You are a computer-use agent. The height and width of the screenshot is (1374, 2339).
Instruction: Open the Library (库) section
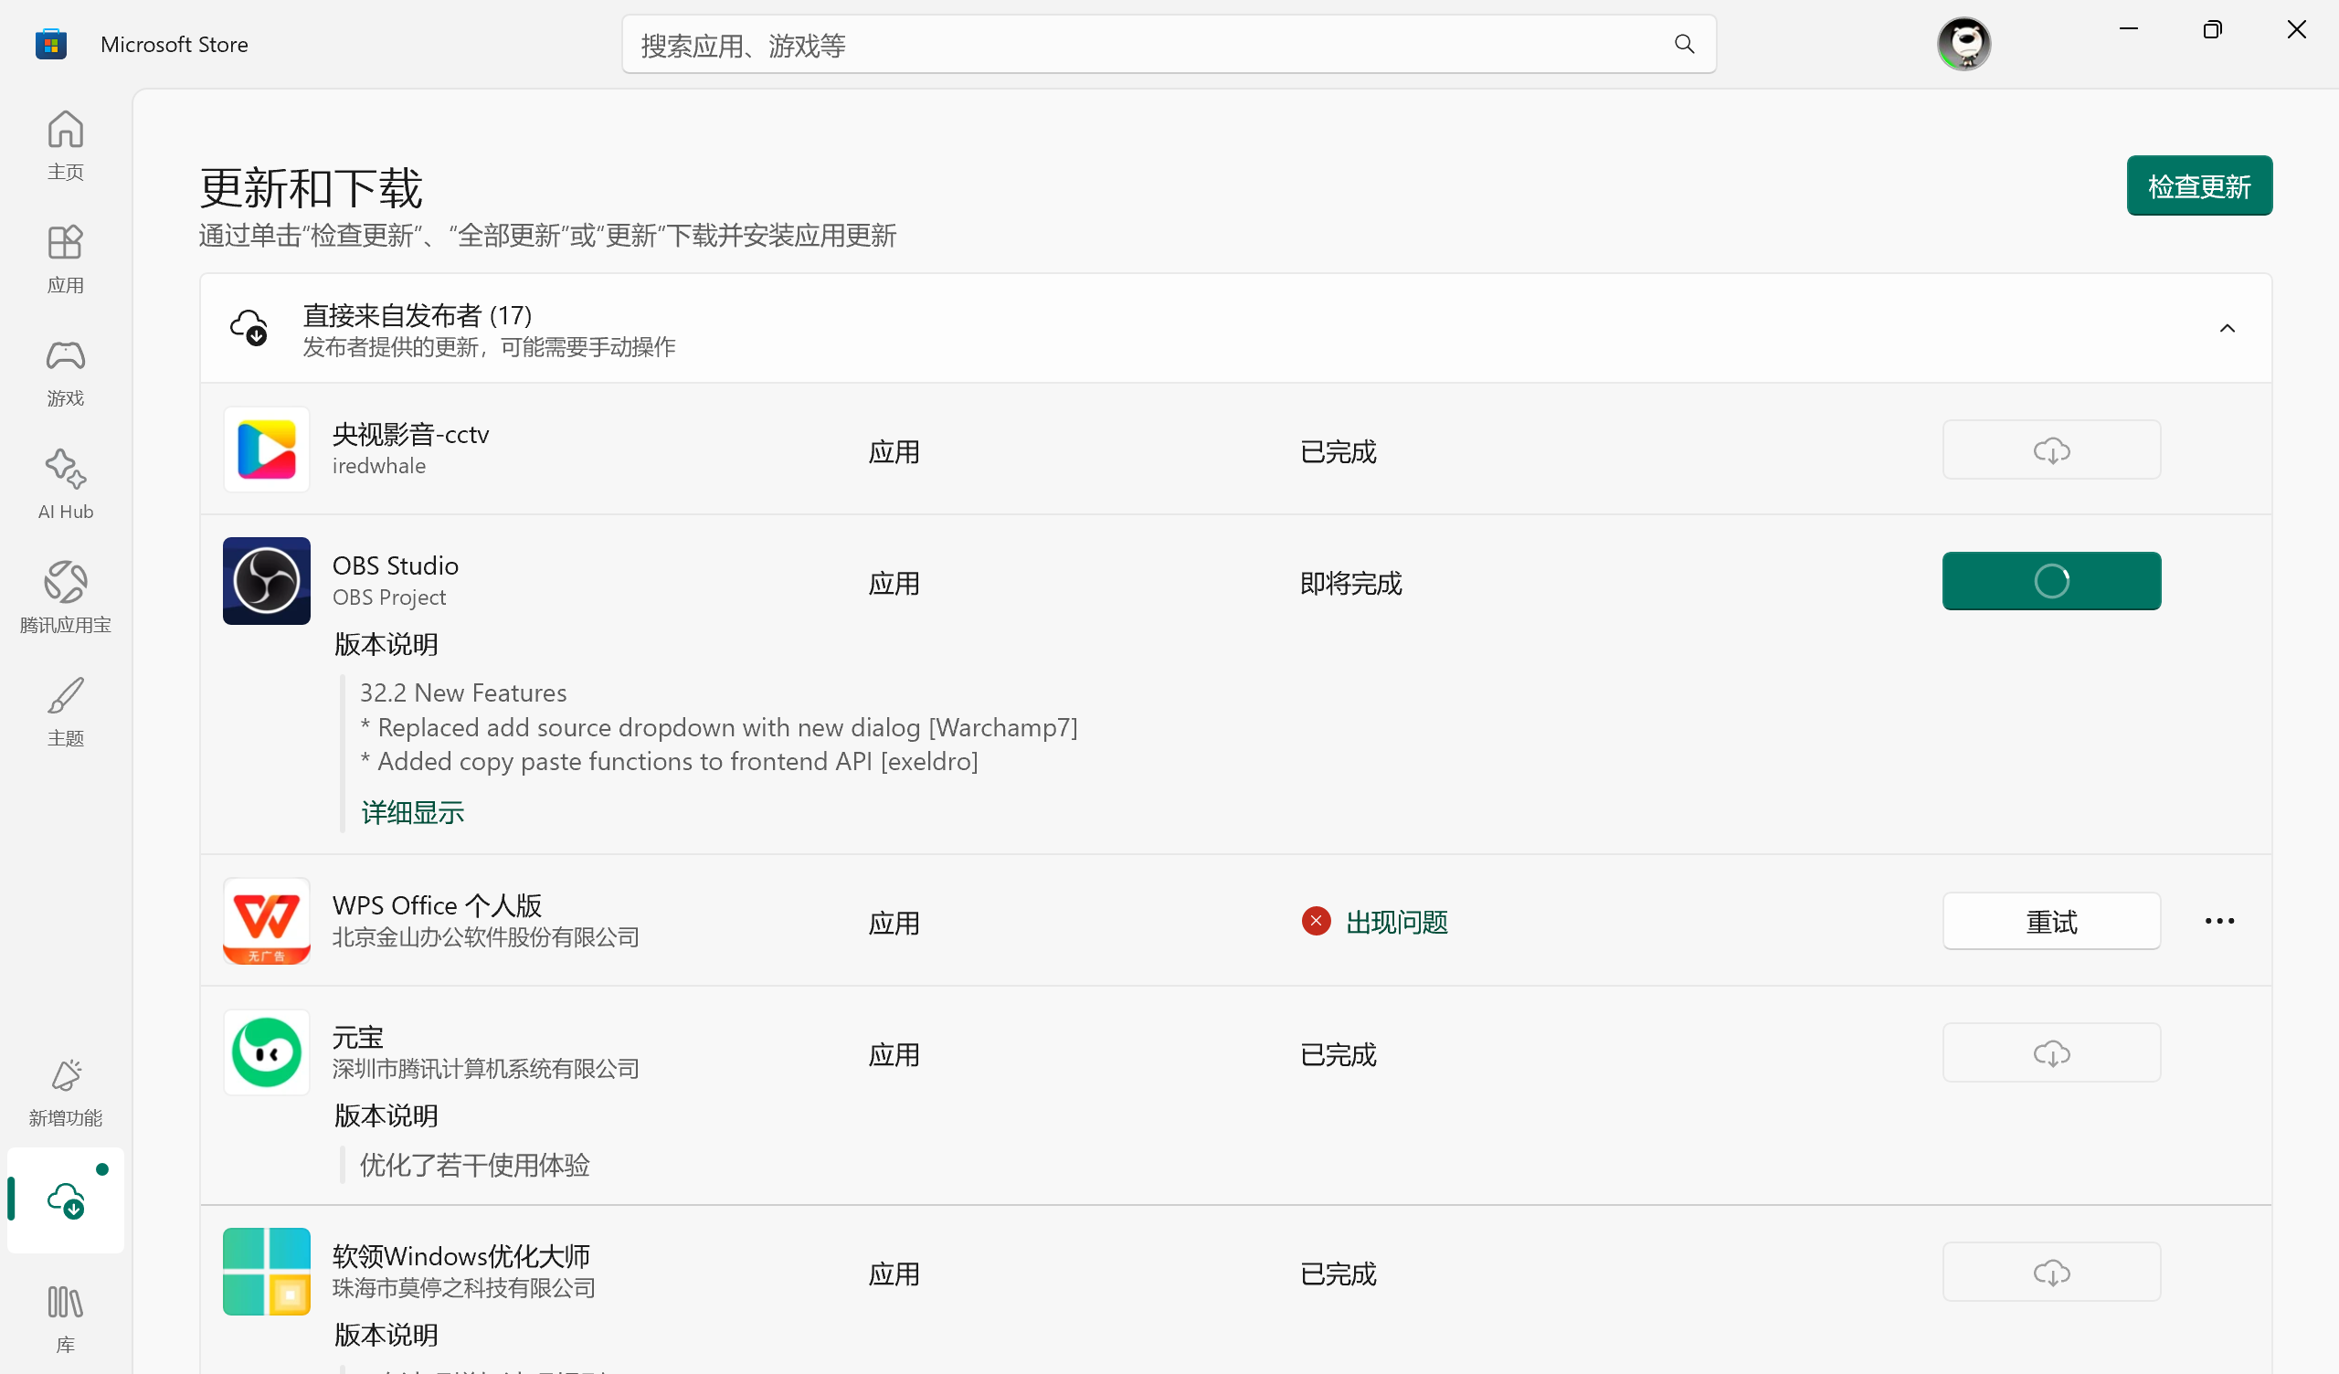click(65, 1318)
